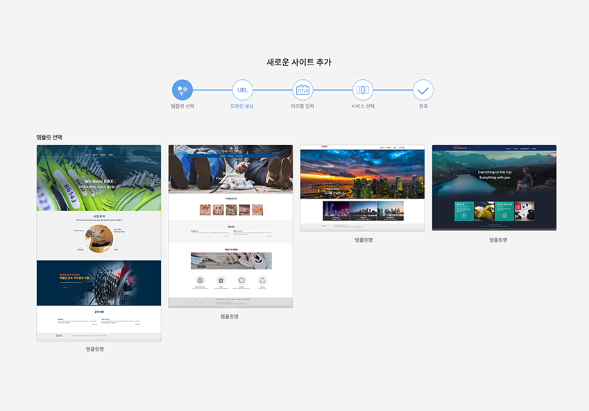Click 템플릿명 label under the city skyline template
Viewport: 589px width, 411px height.
pyautogui.click(x=364, y=240)
